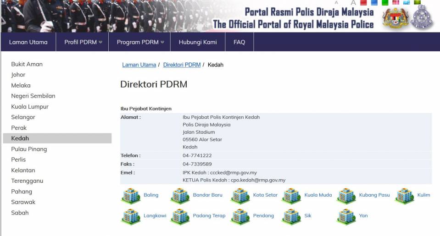The image size is (440, 236).
Task: Choose Selangor in the sidebar list
Action: tap(23, 117)
